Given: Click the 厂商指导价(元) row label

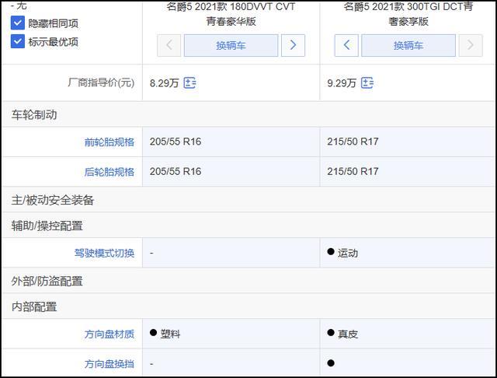Looking at the screenshot, I should click(101, 83).
